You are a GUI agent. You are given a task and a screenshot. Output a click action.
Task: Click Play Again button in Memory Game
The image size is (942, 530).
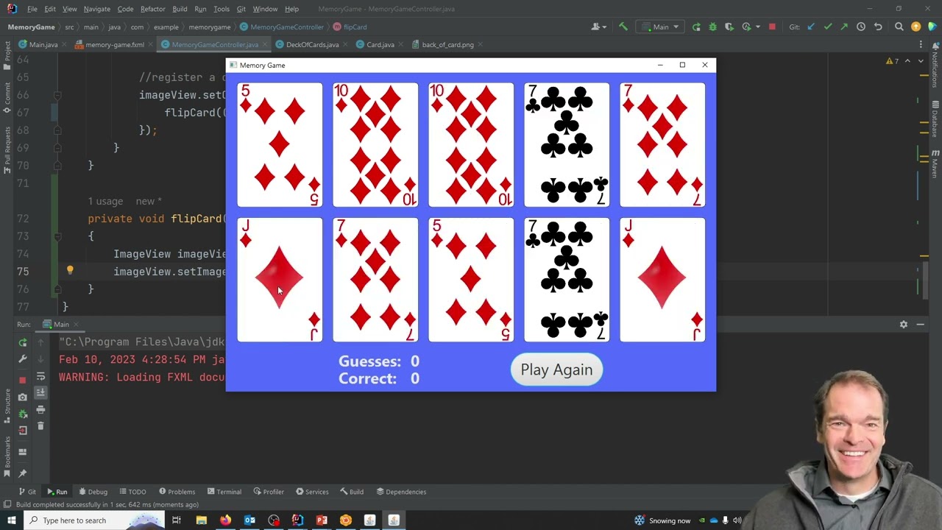pyautogui.click(x=556, y=370)
